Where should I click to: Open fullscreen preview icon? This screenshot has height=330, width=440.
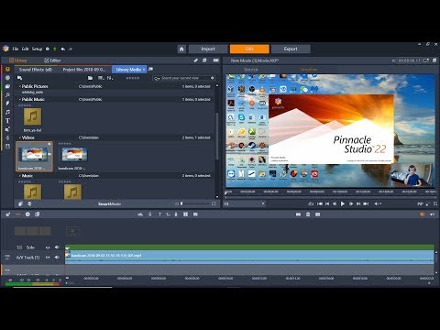[x=435, y=203]
